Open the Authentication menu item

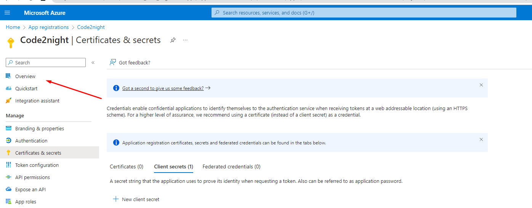coord(31,141)
